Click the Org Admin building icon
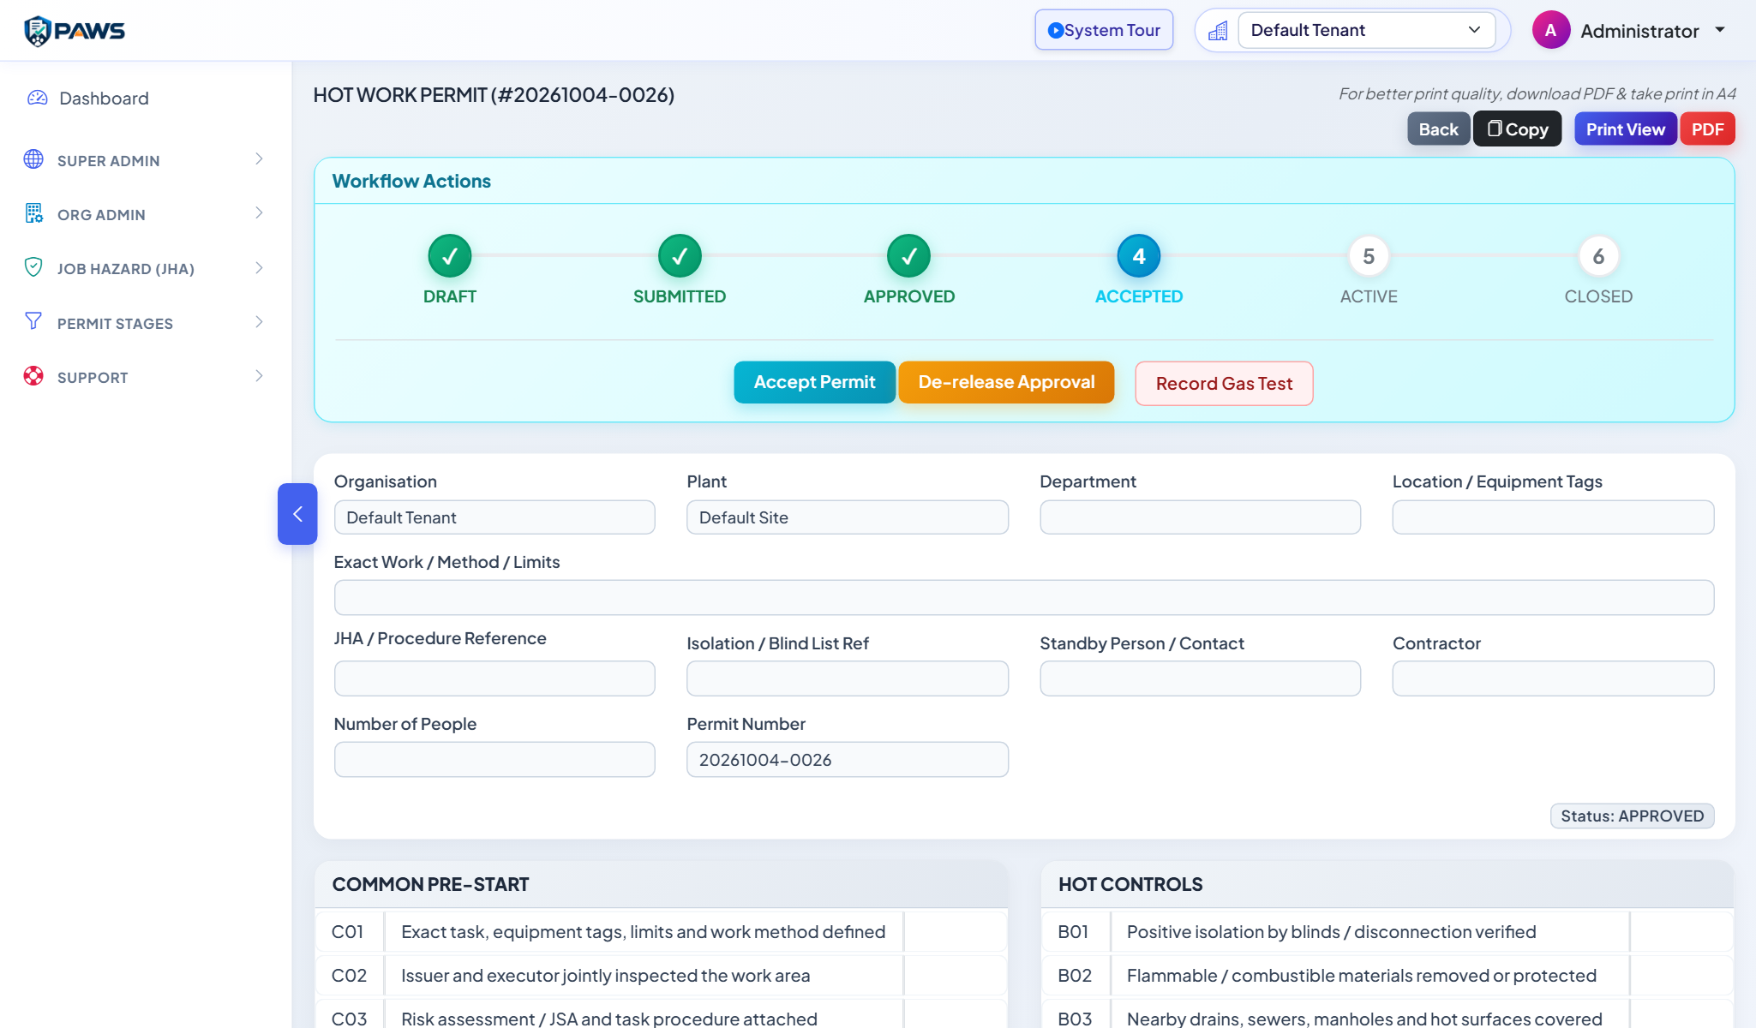This screenshot has height=1028, width=1756. tap(33, 213)
